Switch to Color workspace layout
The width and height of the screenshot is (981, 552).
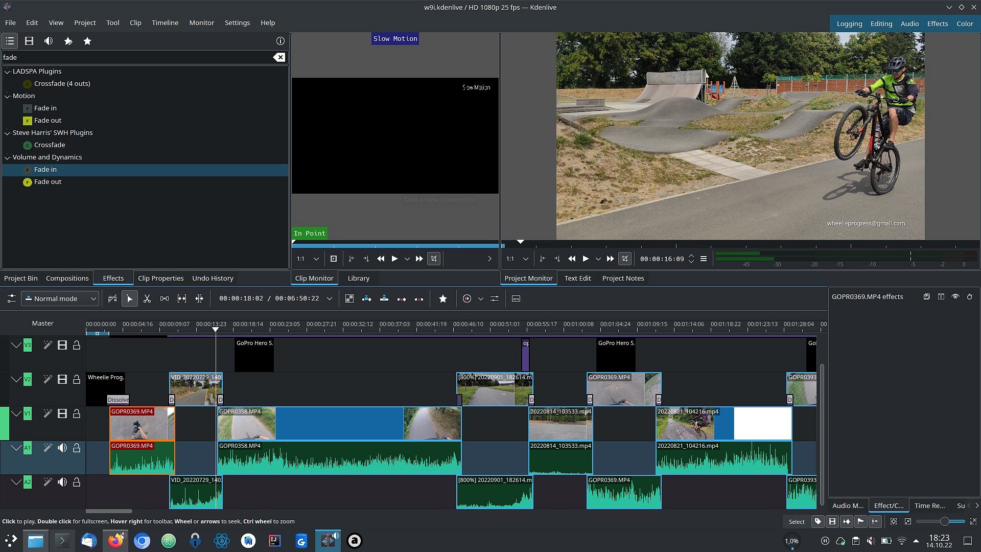pyautogui.click(x=965, y=24)
